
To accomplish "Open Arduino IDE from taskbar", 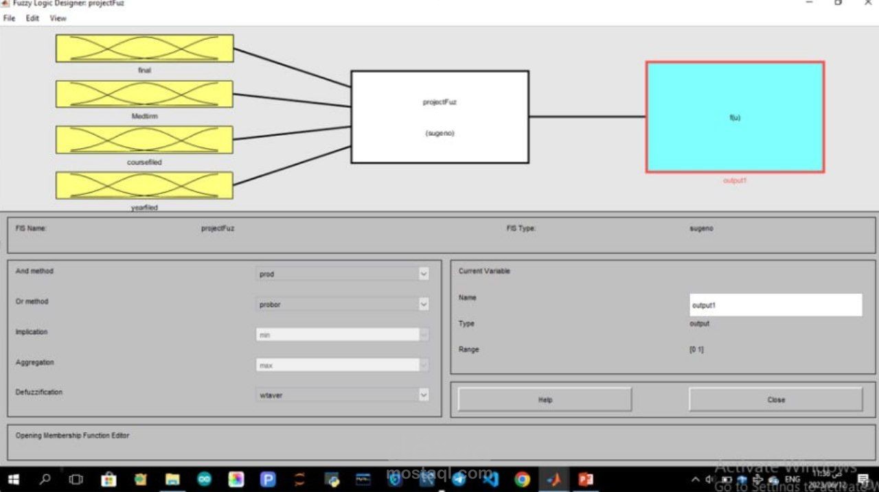I will [205, 479].
